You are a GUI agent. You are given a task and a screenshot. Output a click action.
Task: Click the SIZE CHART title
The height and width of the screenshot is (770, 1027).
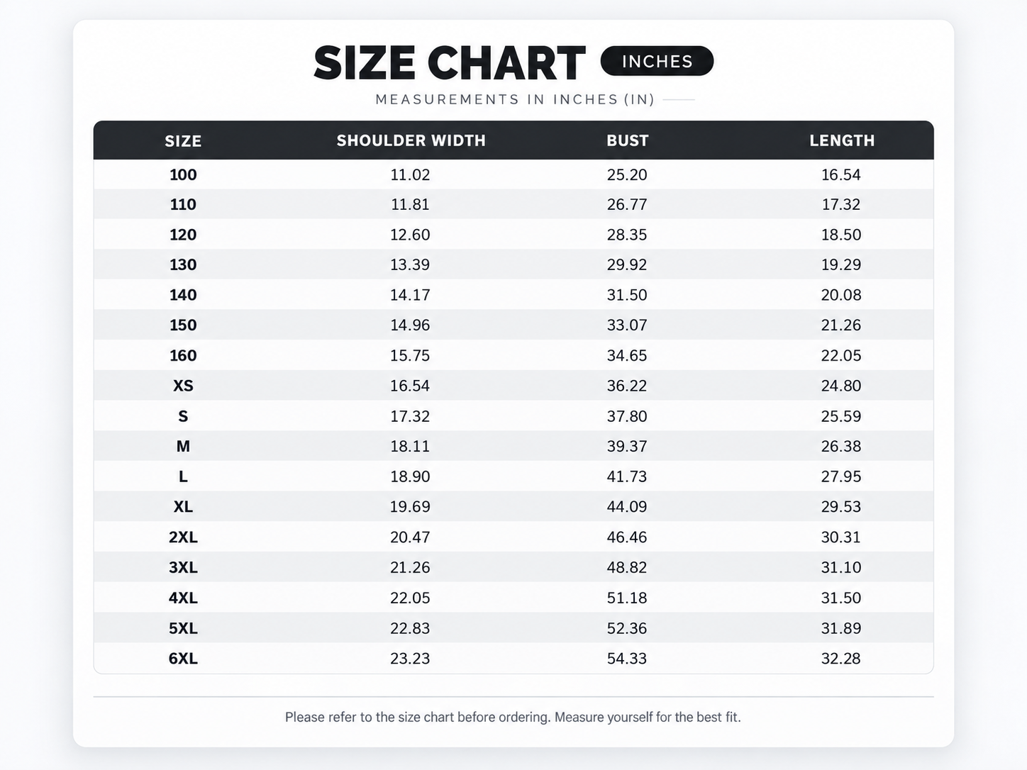tap(450, 63)
